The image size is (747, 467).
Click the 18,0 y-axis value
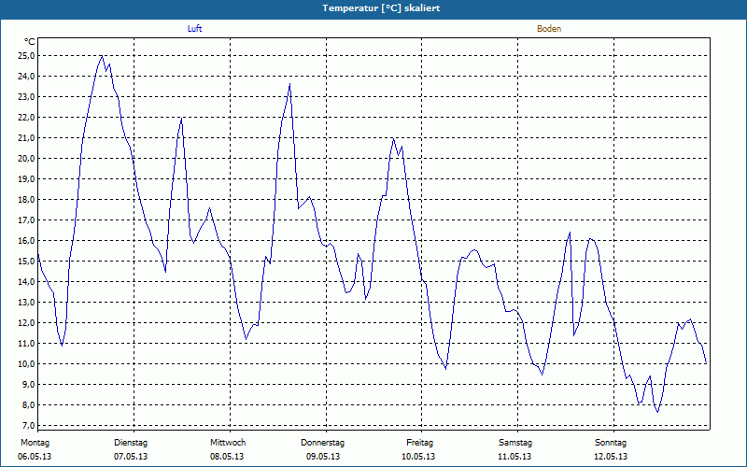tap(26, 199)
